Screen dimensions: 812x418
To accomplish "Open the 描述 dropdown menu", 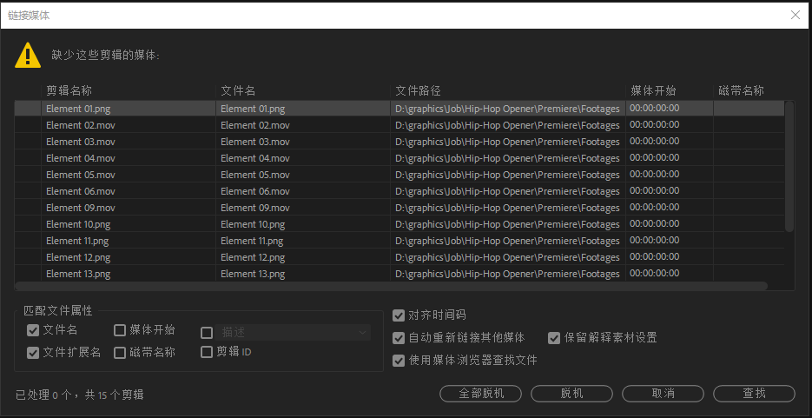I will coord(294,332).
